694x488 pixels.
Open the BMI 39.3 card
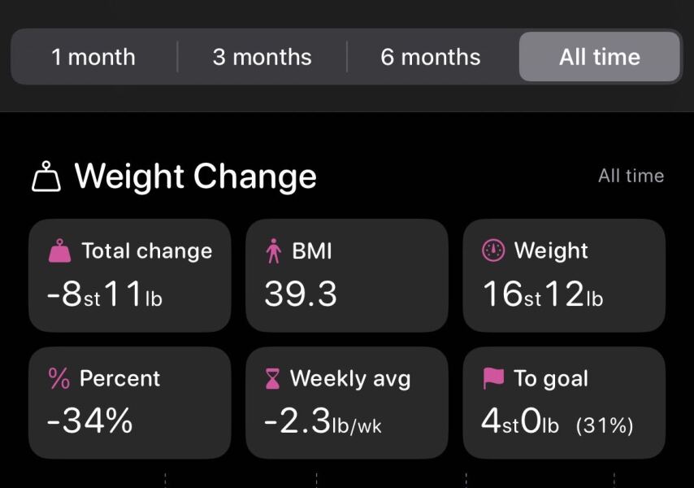coord(347,275)
